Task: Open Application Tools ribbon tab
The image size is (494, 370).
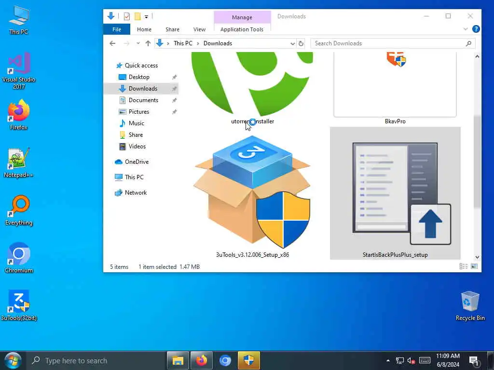Action: tap(242, 29)
